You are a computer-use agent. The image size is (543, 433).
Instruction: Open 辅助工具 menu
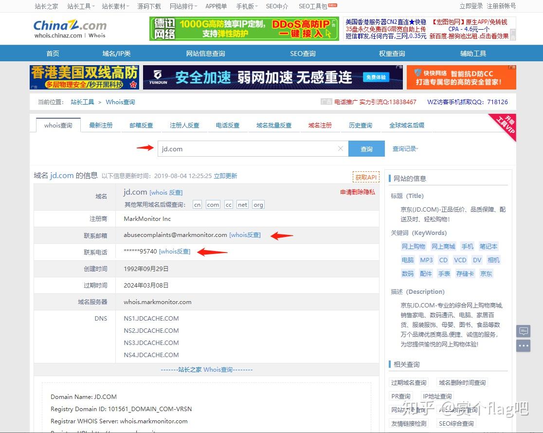coord(473,54)
